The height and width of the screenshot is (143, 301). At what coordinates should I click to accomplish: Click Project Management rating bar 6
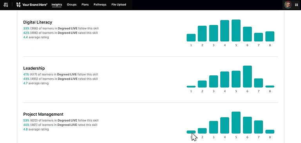pyautogui.click(x=247, y=125)
